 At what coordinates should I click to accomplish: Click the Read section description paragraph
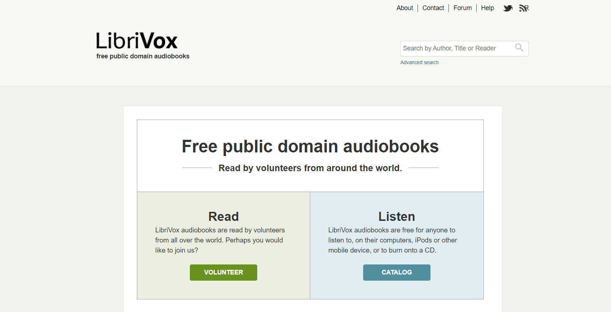pos(220,240)
